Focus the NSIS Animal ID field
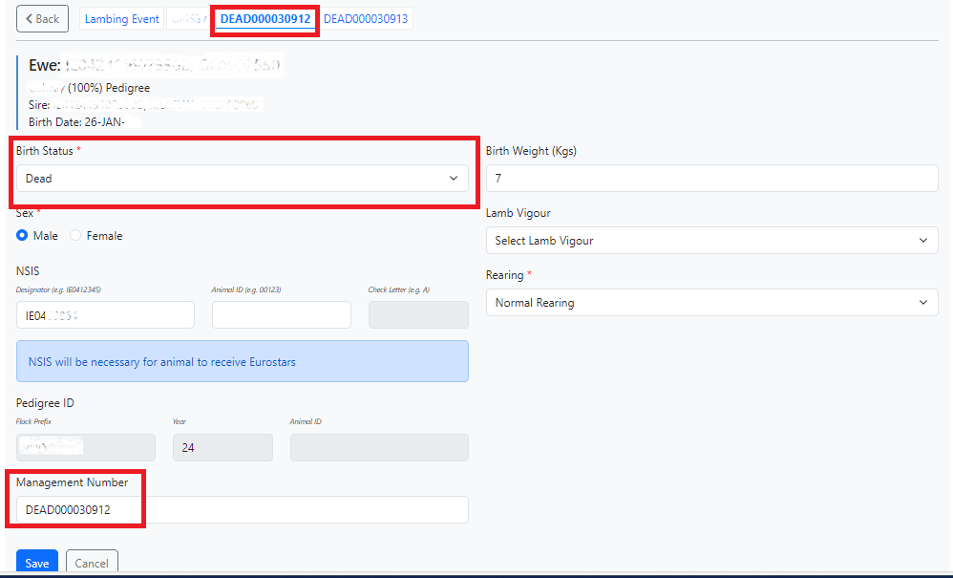This screenshot has height=578, width=953. tap(281, 315)
